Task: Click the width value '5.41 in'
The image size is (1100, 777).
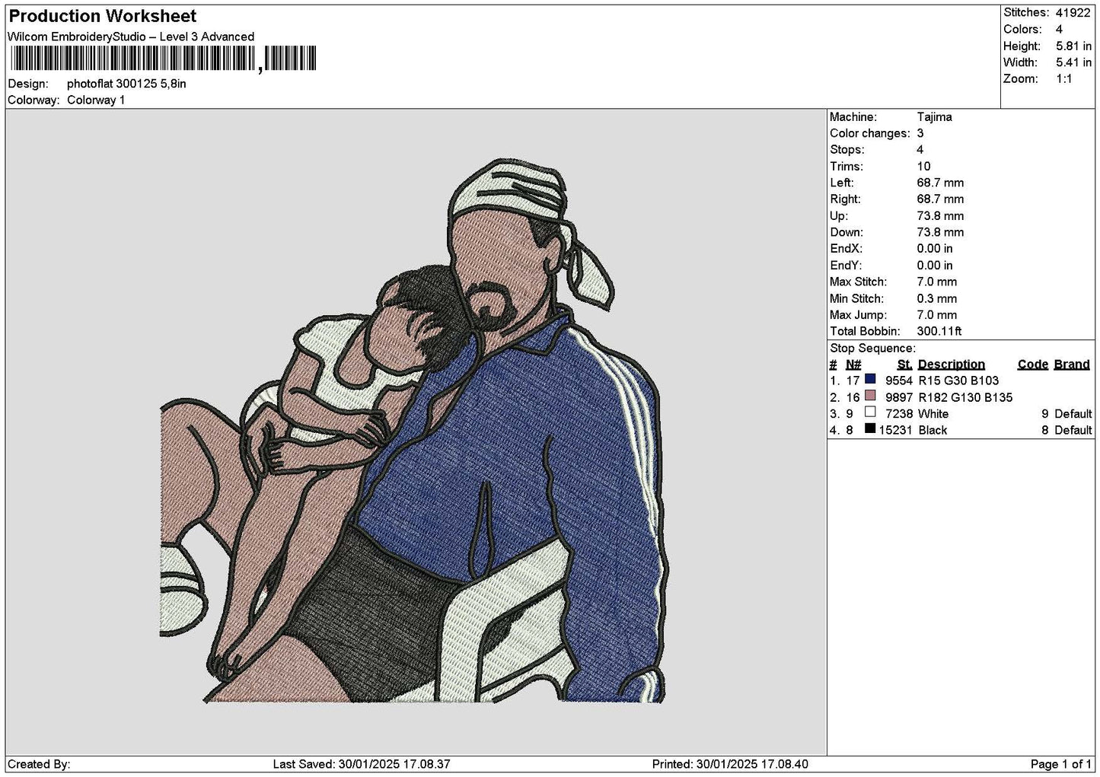Action: coord(1073,62)
